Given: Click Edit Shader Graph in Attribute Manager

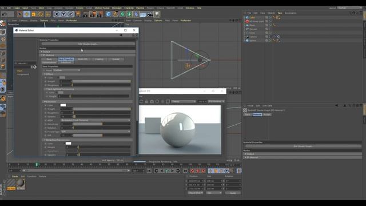Looking at the screenshot, I should tap(303, 146).
